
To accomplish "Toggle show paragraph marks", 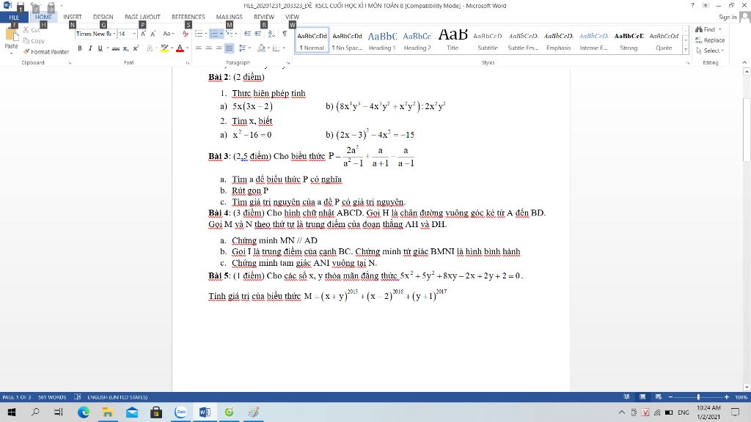I will pyautogui.click(x=285, y=34).
